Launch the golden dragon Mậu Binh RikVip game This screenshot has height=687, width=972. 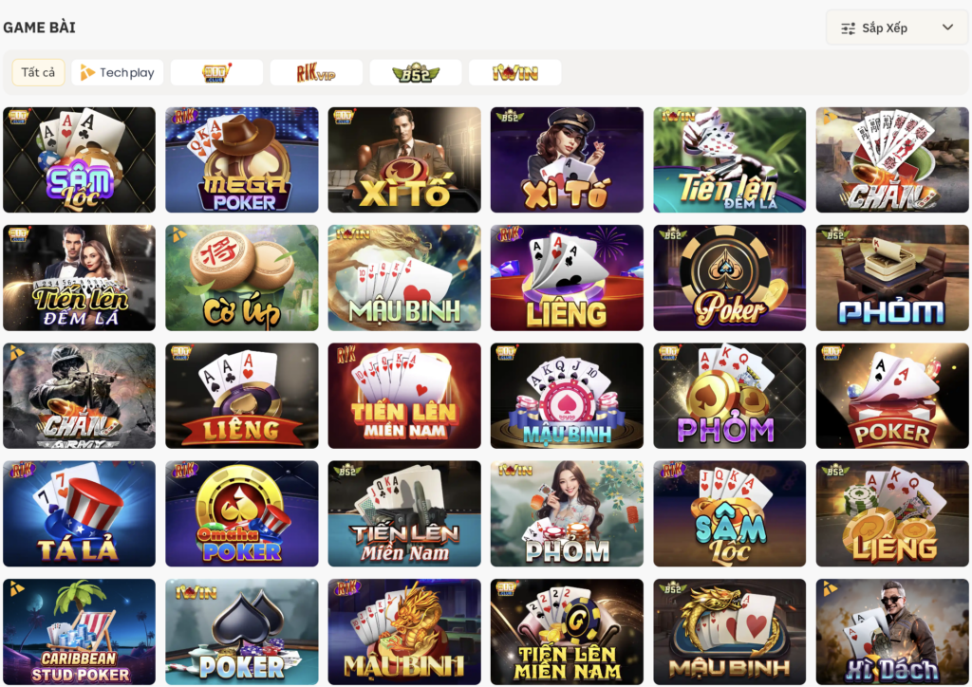pos(404,632)
